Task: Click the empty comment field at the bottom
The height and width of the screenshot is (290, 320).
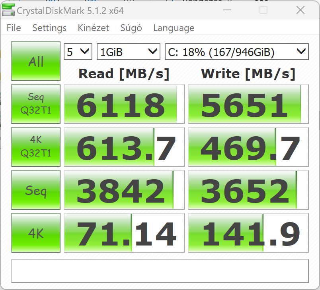Action: point(160,271)
